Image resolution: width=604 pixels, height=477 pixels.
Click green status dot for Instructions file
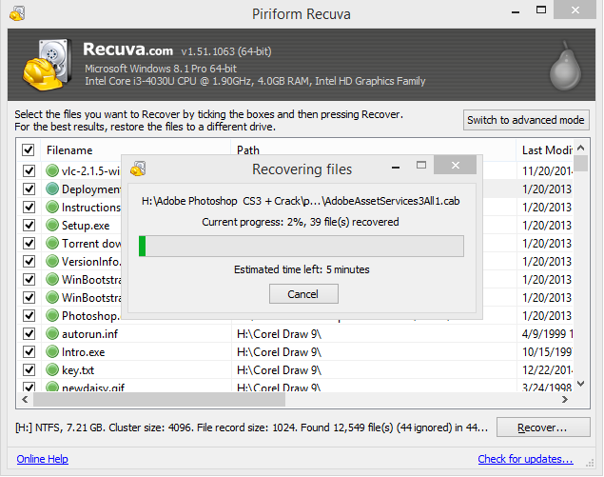click(x=52, y=207)
